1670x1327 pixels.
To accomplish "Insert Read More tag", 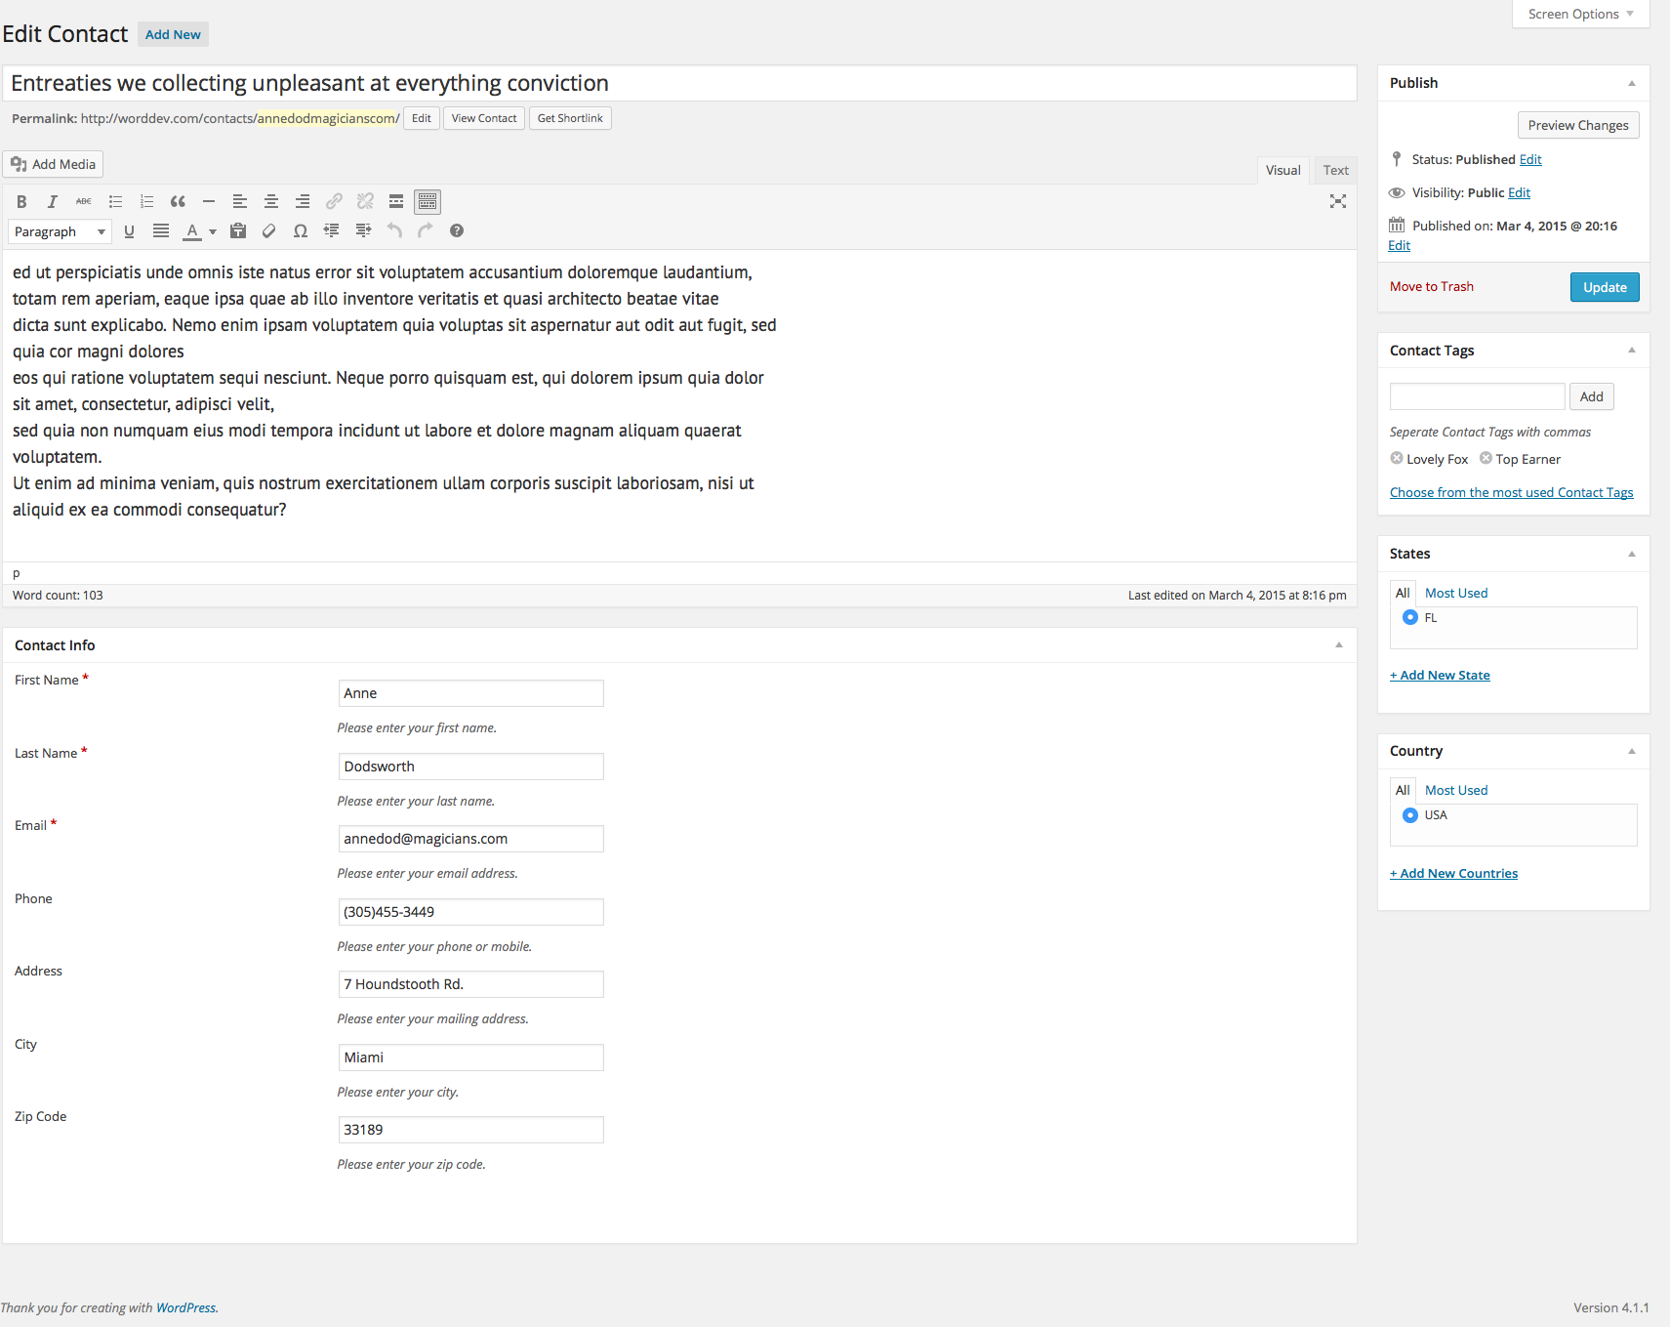I will 396,201.
